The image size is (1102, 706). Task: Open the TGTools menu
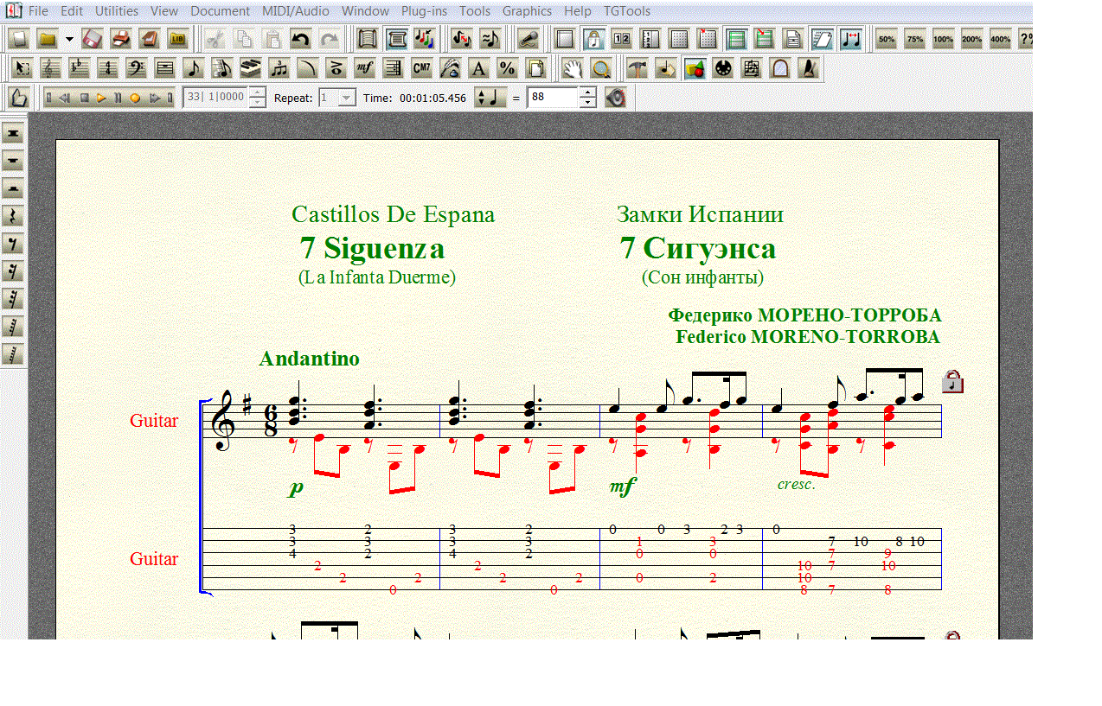tap(627, 11)
